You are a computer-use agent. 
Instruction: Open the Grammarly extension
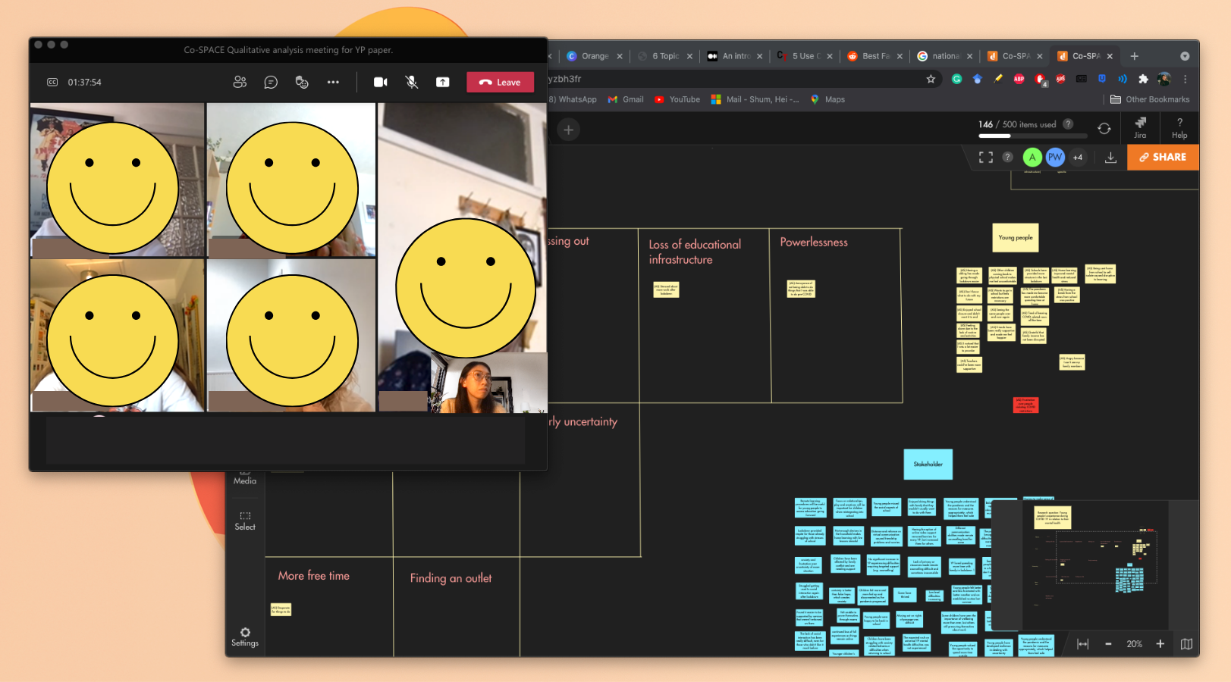pyautogui.click(x=957, y=79)
